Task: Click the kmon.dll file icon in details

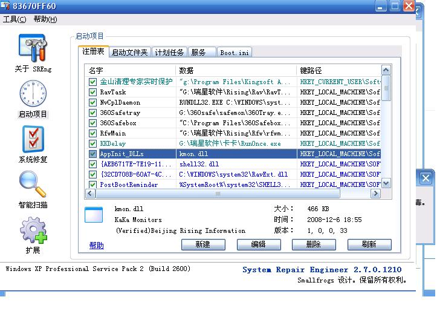Action: [x=94, y=215]
